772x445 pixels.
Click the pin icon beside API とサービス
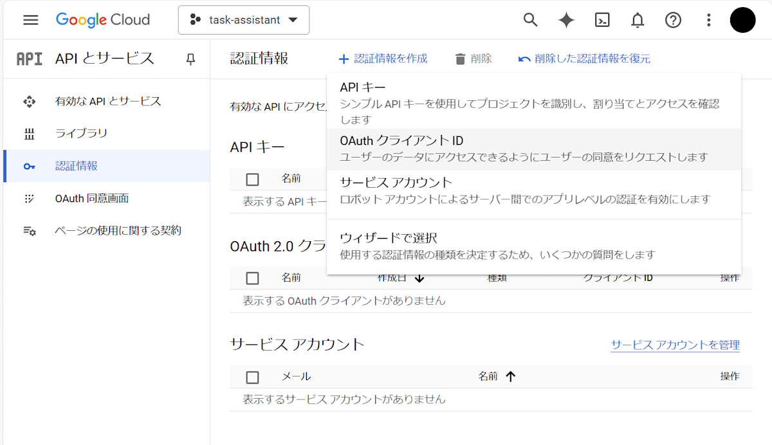(190, 59)
